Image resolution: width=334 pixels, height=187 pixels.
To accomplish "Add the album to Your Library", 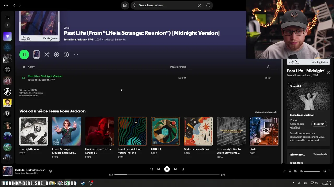I will [56, 55].
